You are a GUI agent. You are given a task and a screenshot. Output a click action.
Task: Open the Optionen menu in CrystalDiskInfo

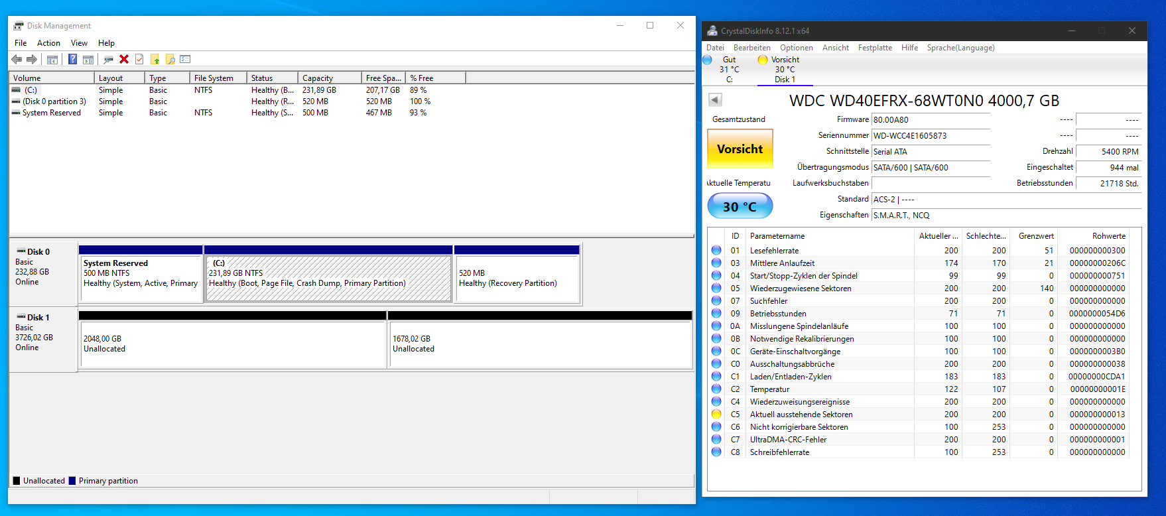pos(796,48)
